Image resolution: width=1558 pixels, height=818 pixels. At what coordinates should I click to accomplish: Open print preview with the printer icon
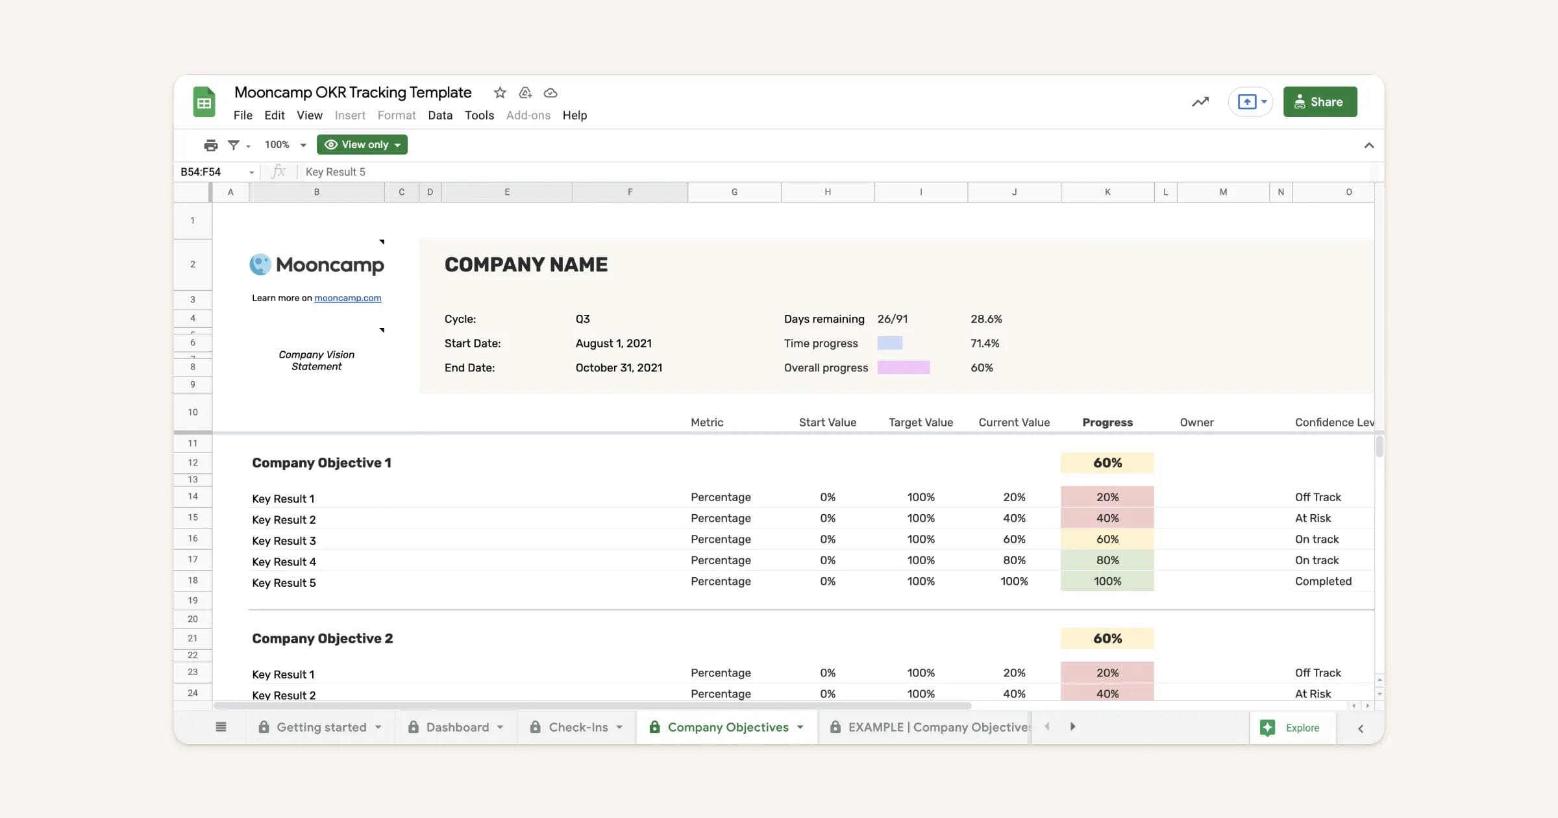pyautogui.click(x=211, y=145)
